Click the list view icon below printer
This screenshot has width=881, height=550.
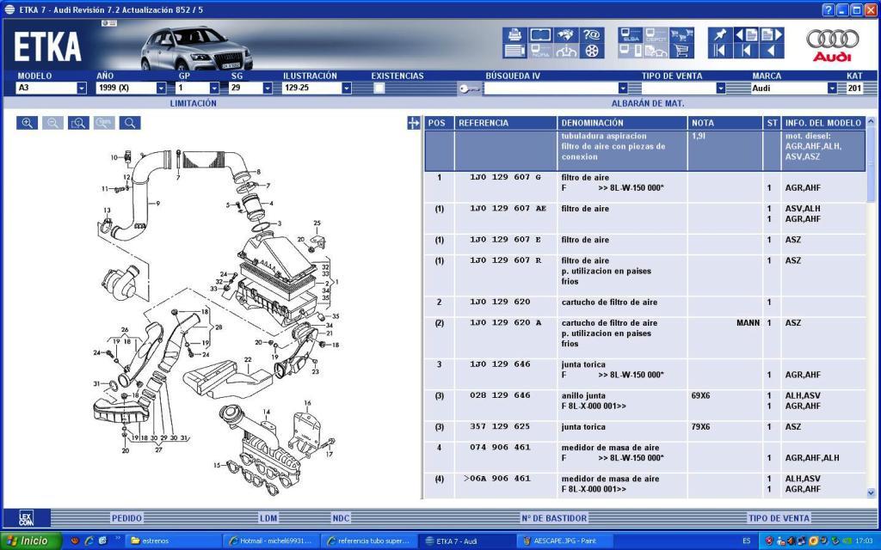(514, 51)
